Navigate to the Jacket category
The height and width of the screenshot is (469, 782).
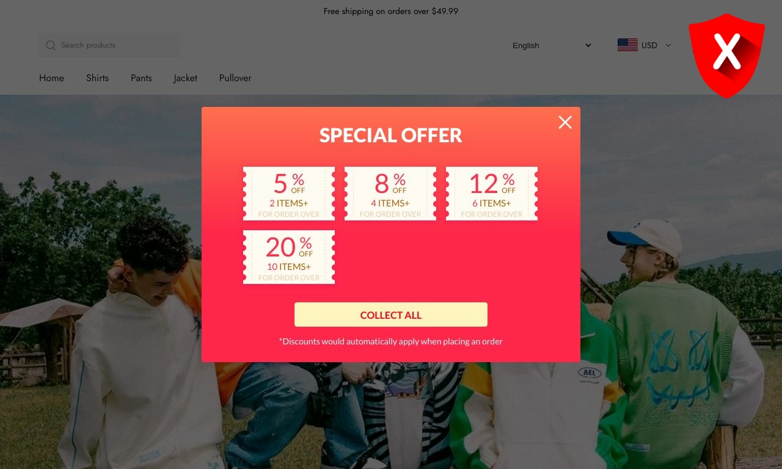(185, 78)
